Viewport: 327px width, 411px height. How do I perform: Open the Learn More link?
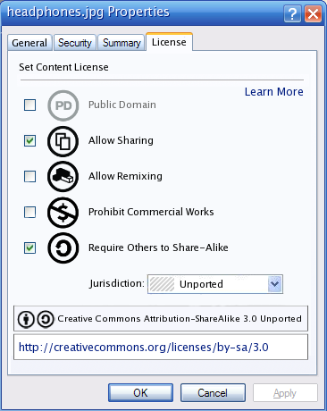[x=274, y=92]
